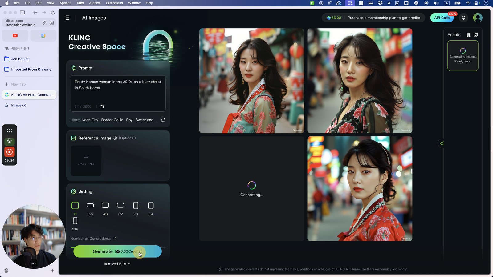493x277 pixels.
Task: Open the API Calls button
Action: coord(442,18)
